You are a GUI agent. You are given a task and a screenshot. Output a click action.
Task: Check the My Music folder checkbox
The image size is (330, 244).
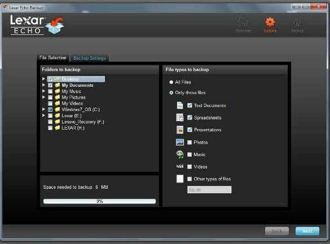coord(50,91)
